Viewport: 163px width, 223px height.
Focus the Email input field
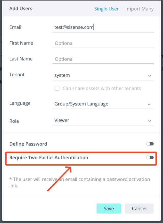[103, 27]
